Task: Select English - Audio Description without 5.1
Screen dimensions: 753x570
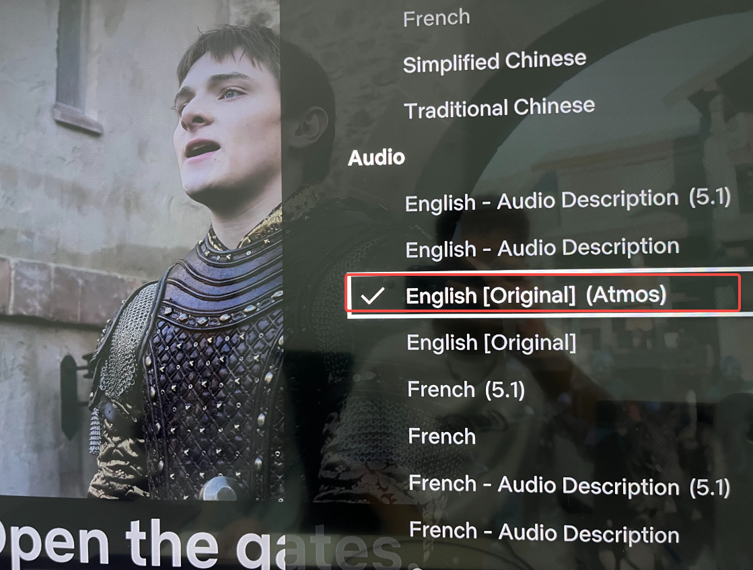Action: coord(542,248)
